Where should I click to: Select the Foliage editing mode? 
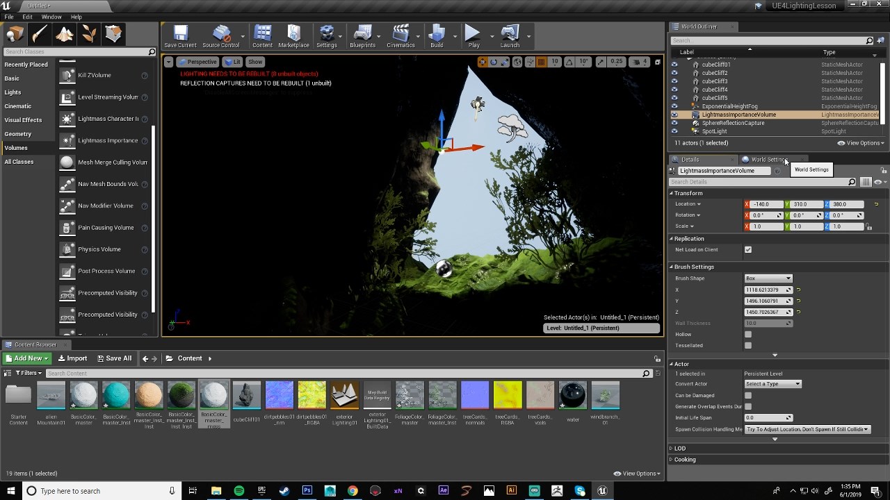89,33
